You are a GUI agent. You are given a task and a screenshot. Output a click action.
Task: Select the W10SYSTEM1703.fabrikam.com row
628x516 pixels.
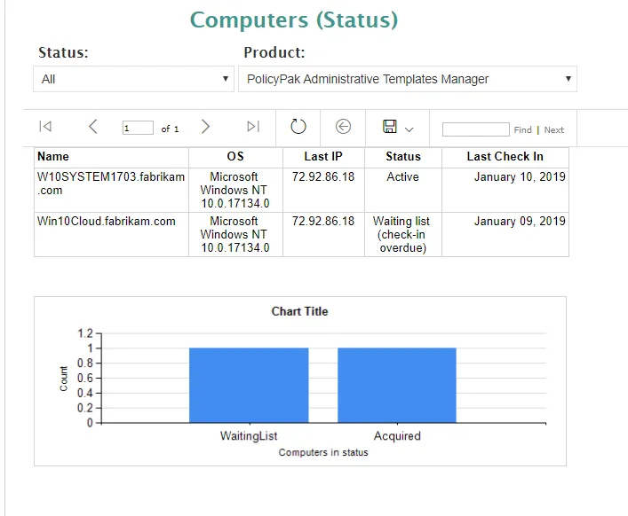pos(111,184)
